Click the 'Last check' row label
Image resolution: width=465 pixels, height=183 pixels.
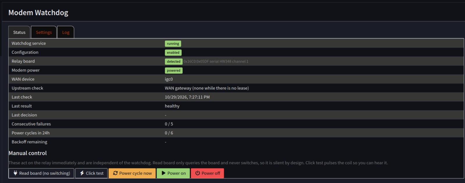(22, 97)
